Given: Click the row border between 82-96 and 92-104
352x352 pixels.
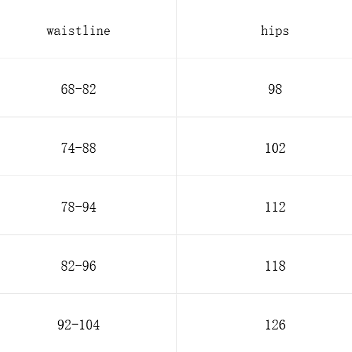Looking at the screenshot, I should [x=88, y=294].
